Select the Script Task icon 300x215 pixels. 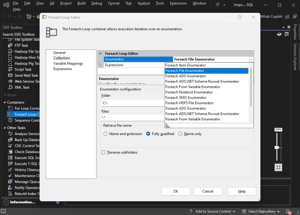pos(10,69)
